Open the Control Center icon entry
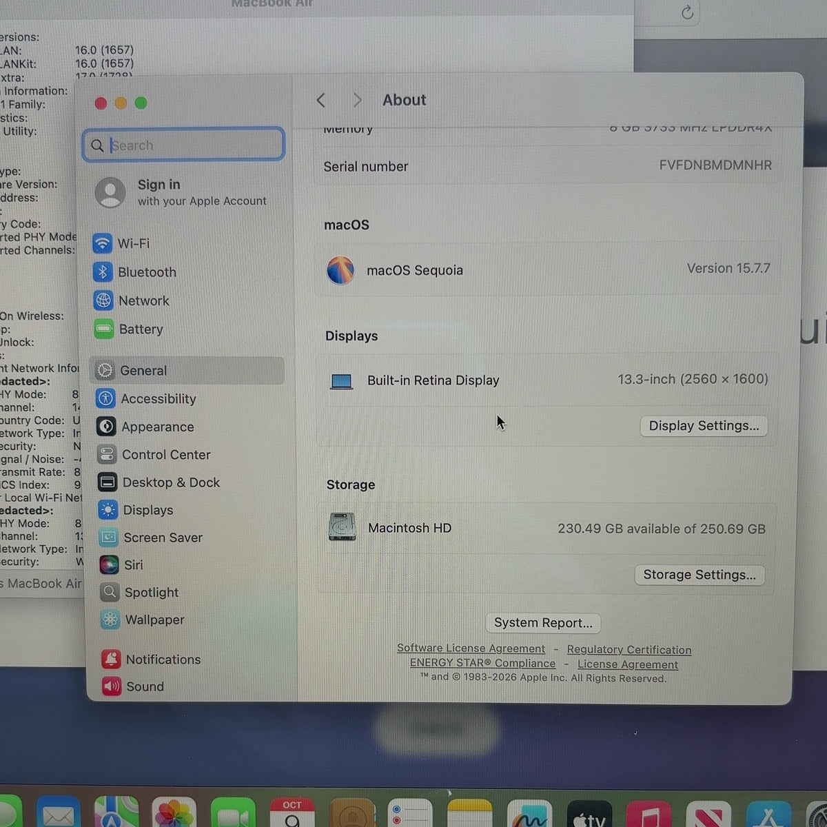This screenshot has height=827, width=827. coord(107,454)
